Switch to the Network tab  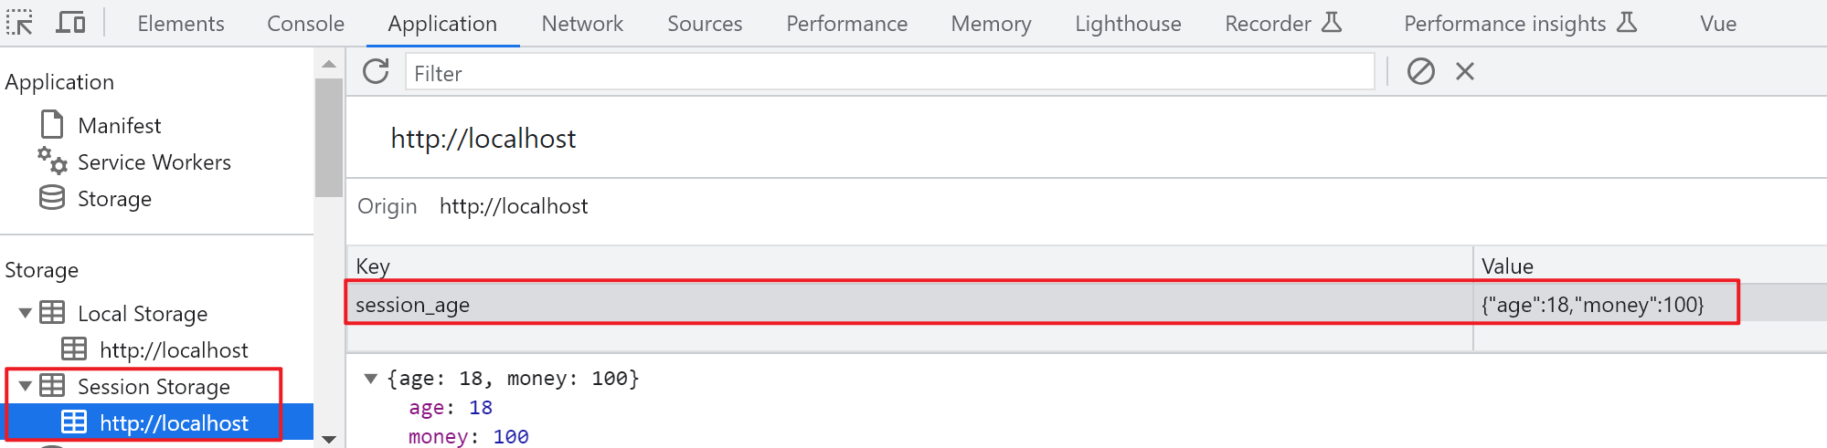(582, 24)
